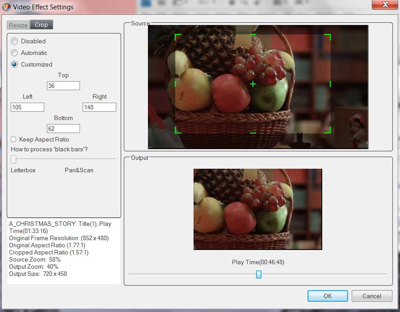Click the Left crop value field

coord(28,107)
